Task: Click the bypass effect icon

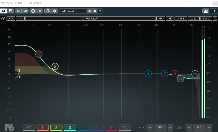Action: click(x=11, y=11)
